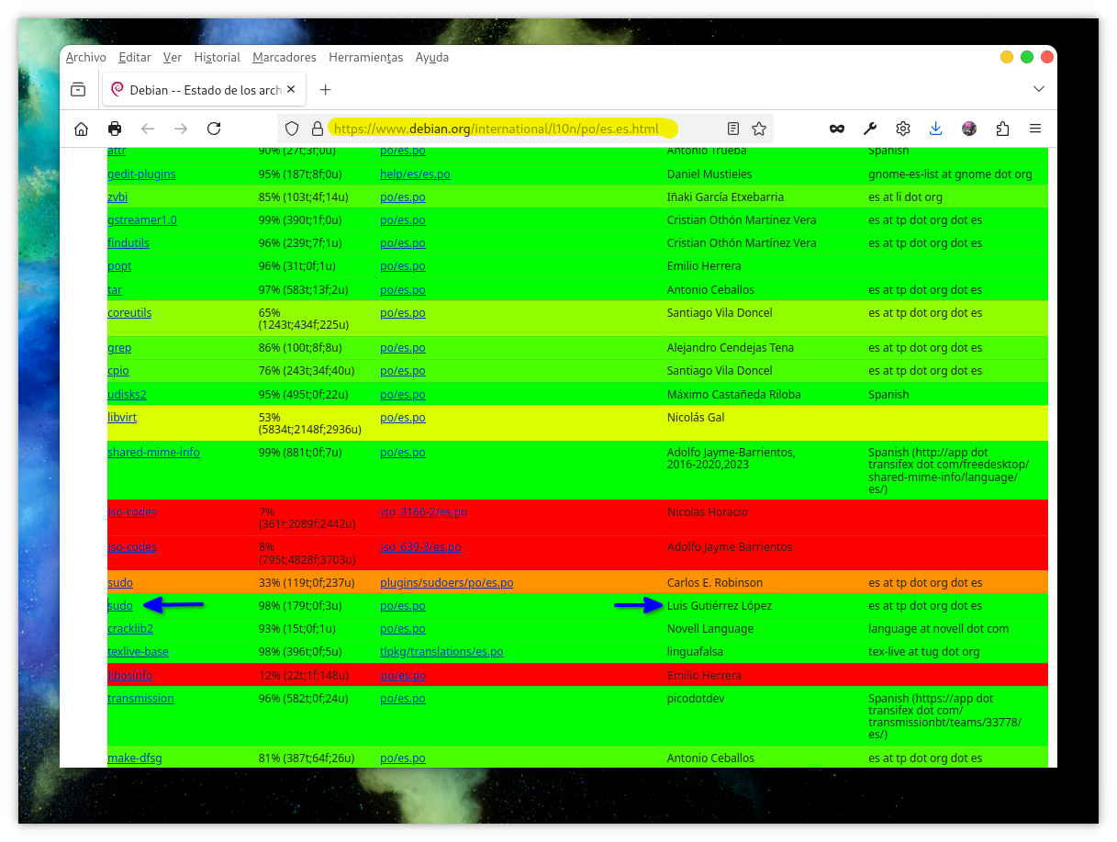This screenshot has height=842, width=1117.
Task: Click translator name Máximo Castañeda Riloba
Action: 734,394
